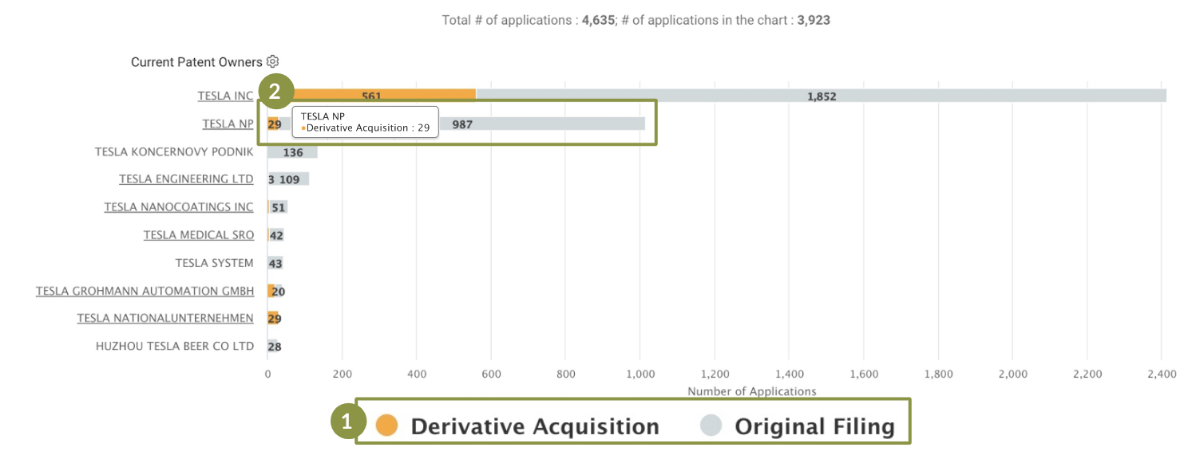The height and width of the screenshot is (459, 1196).
Task: Click the Number of Applications axis title
Action: pyautogui.click(x=752, y=391)
